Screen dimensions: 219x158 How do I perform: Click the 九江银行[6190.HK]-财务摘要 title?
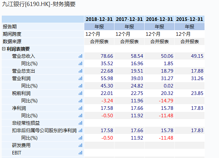[39, 4]
